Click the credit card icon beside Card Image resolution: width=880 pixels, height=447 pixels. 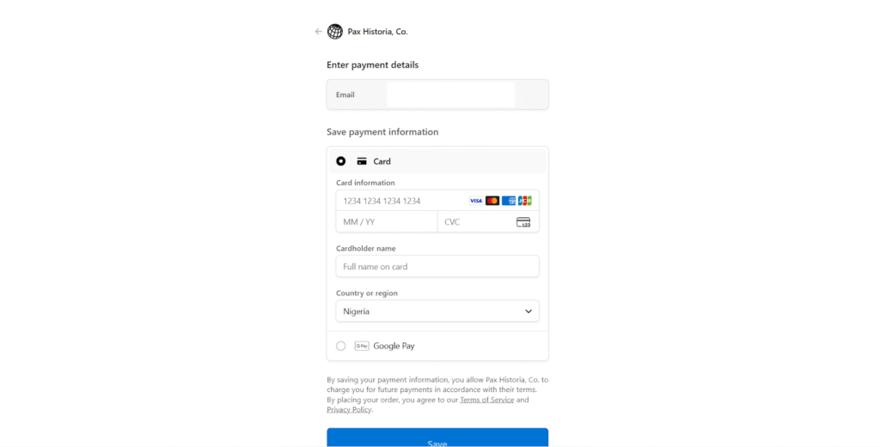pyautogui.click(x=362, y=161)
